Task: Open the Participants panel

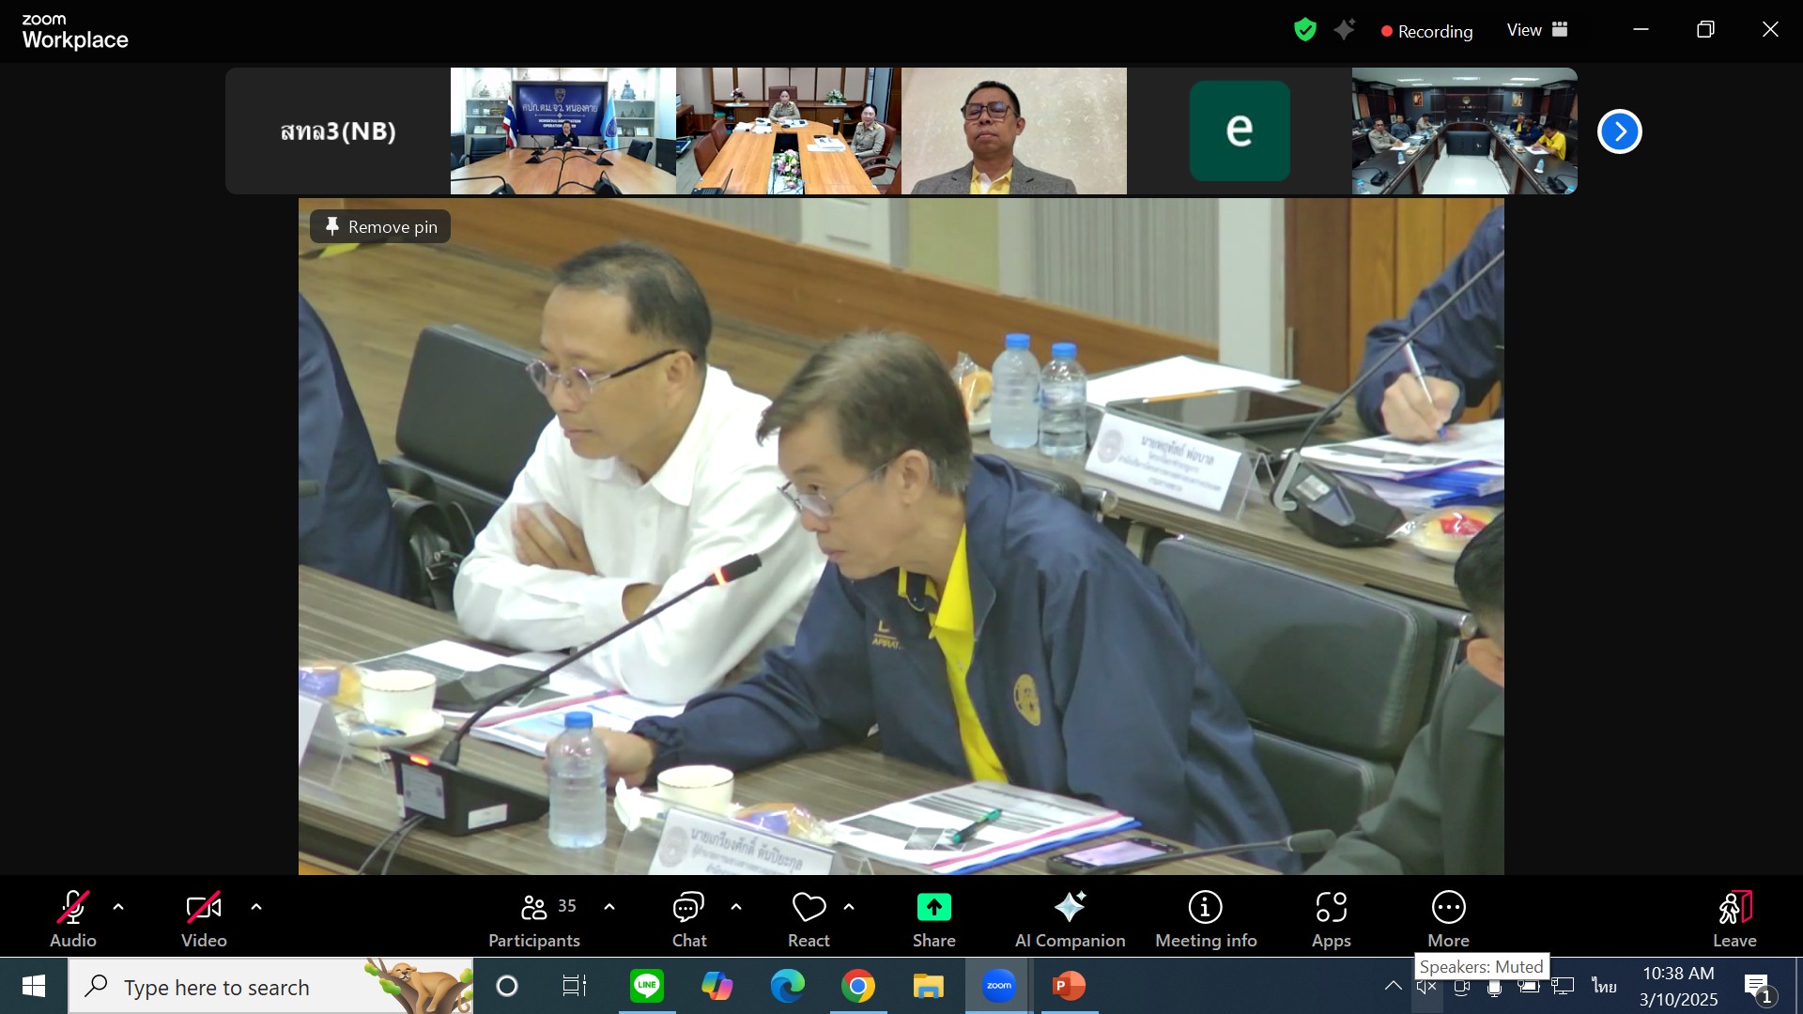Action: pos(534,918)
